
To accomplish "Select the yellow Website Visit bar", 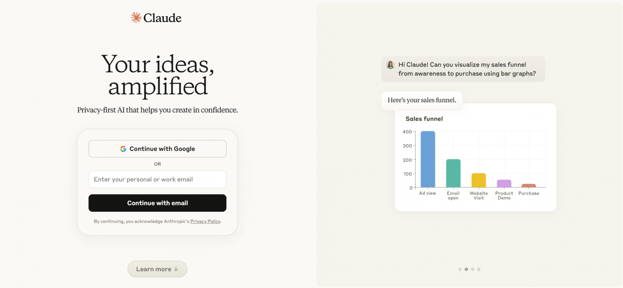I will [x=478, y=181].
